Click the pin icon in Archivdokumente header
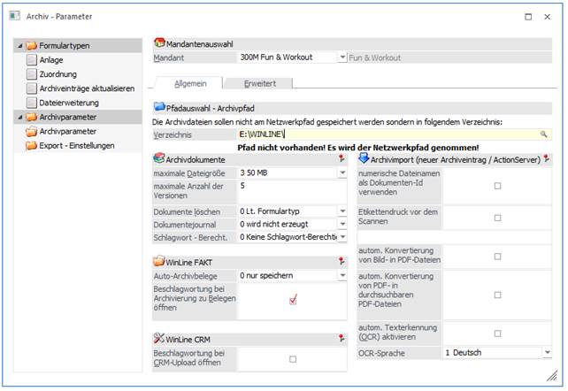This screenshot has height=391, width=568. (342, 158)
